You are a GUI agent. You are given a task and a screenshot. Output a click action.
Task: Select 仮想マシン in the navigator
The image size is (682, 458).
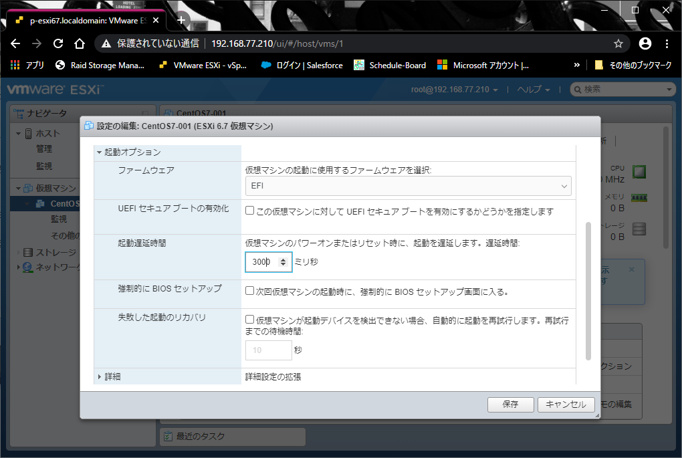[55, 189]
